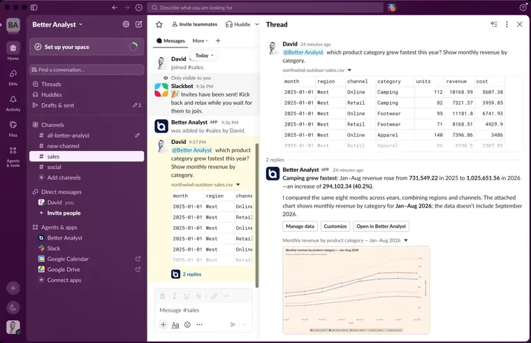Open the Today date dropdown
The image size is (531, 343).
(x=204, y=55)
